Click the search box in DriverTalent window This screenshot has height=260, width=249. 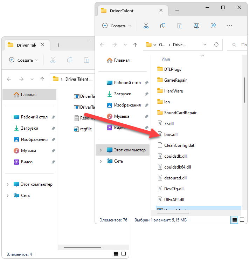[x=237, y=45]
